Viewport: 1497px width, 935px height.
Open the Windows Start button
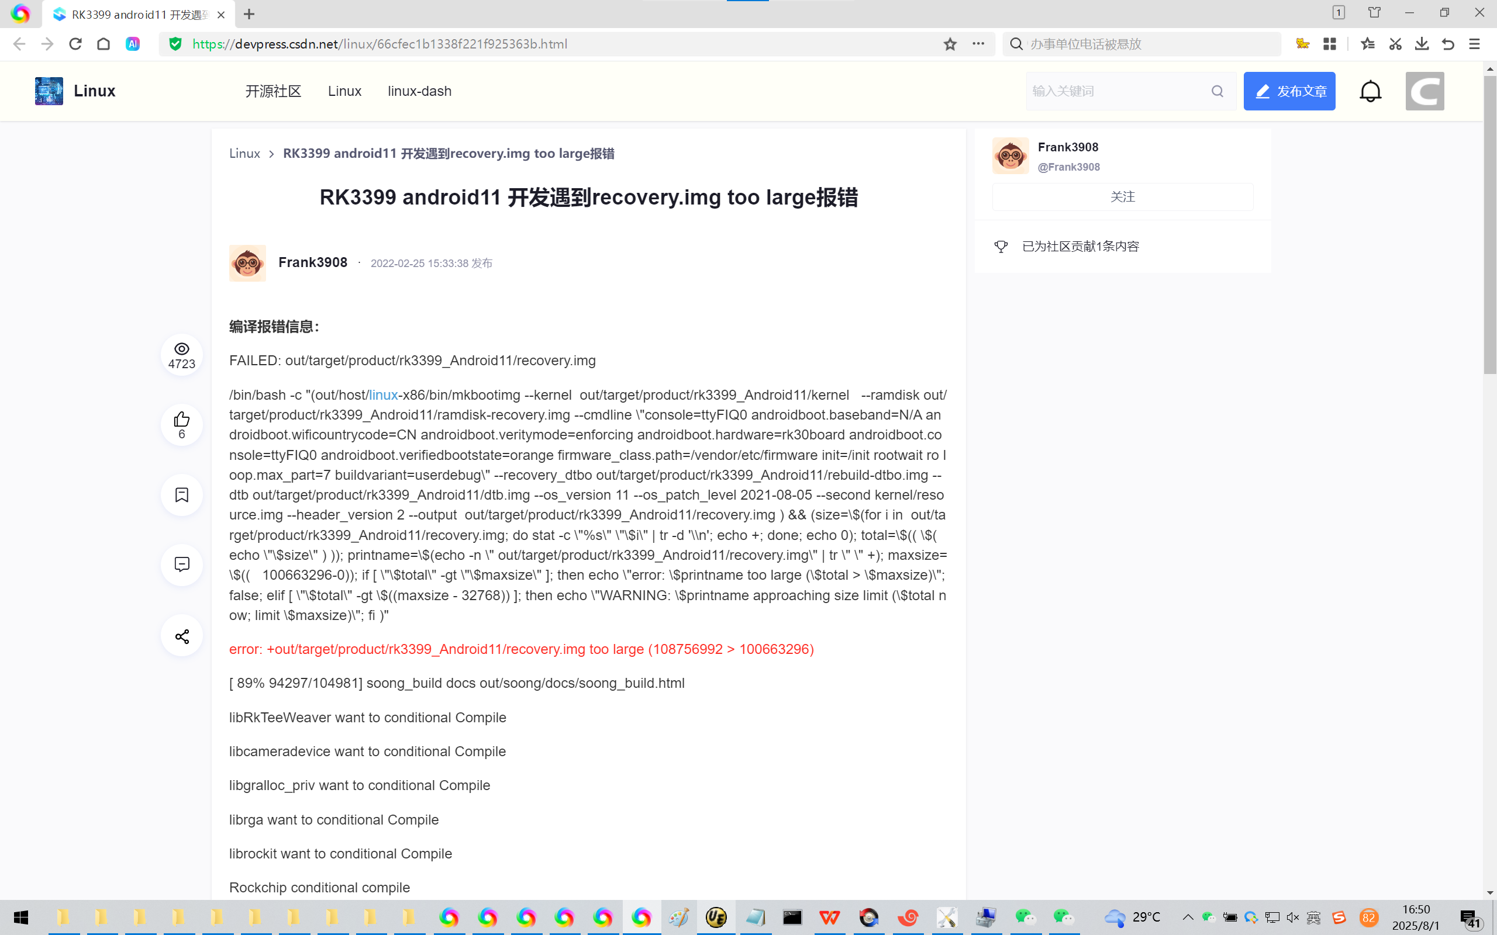coord(20,917)
